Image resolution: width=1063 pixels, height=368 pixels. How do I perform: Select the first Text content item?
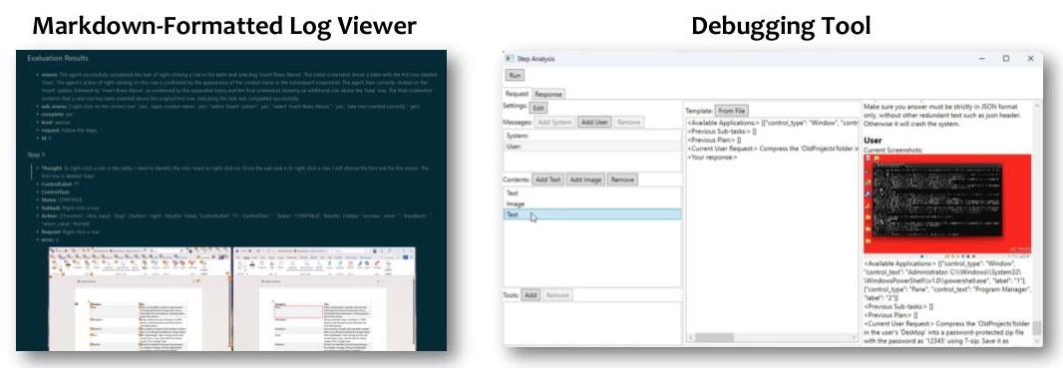pyautogui.click(x=592, y=193)
